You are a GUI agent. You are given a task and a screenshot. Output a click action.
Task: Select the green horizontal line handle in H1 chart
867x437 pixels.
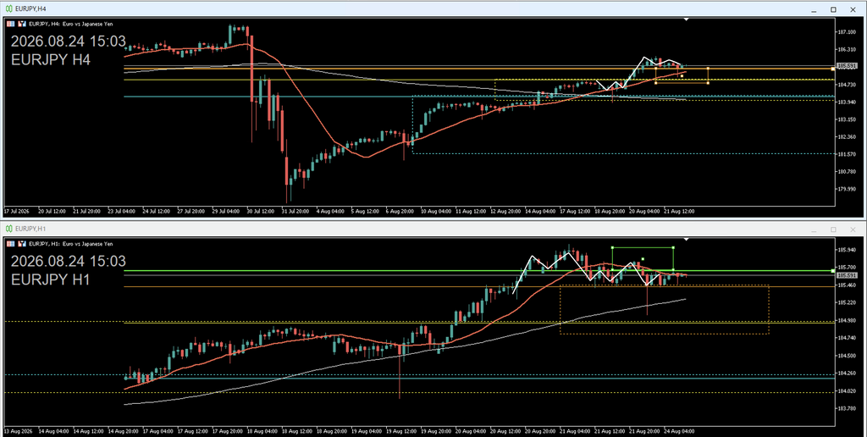pyautogui.click(x=833, y=271)
